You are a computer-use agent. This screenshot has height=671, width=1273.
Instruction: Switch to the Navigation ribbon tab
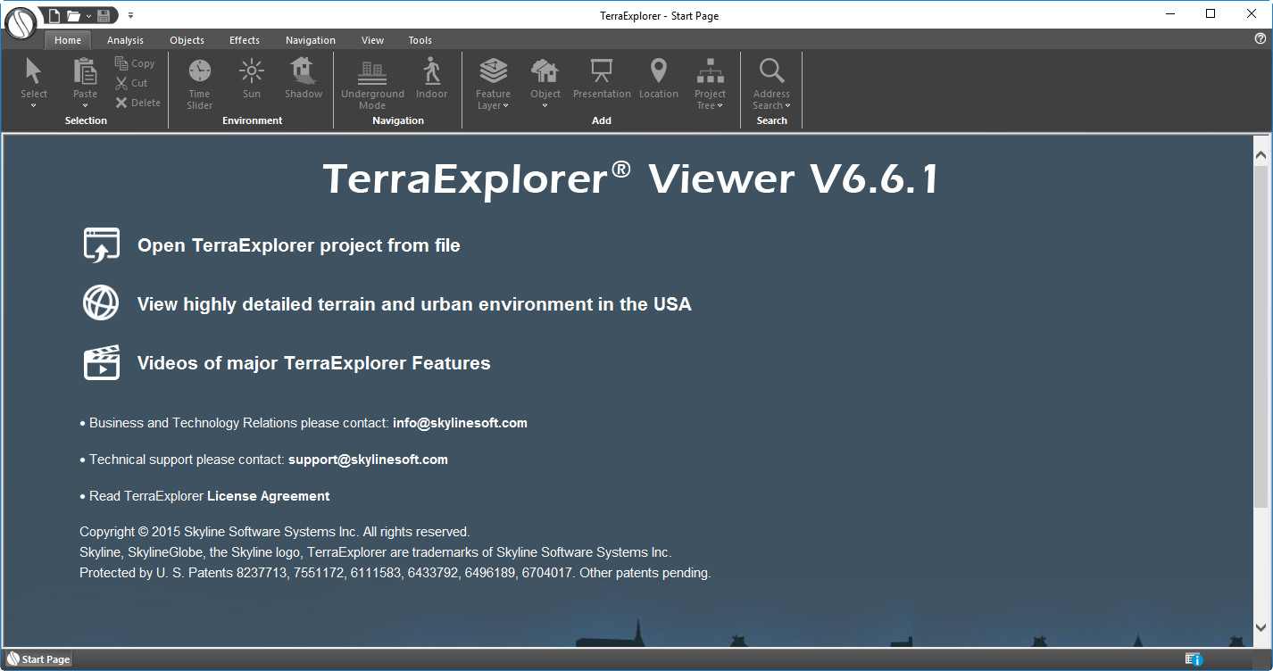click(311, 40)
